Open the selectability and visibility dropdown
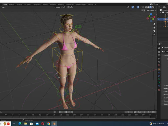This screenshot has height=126, width=168. [129, 7]
